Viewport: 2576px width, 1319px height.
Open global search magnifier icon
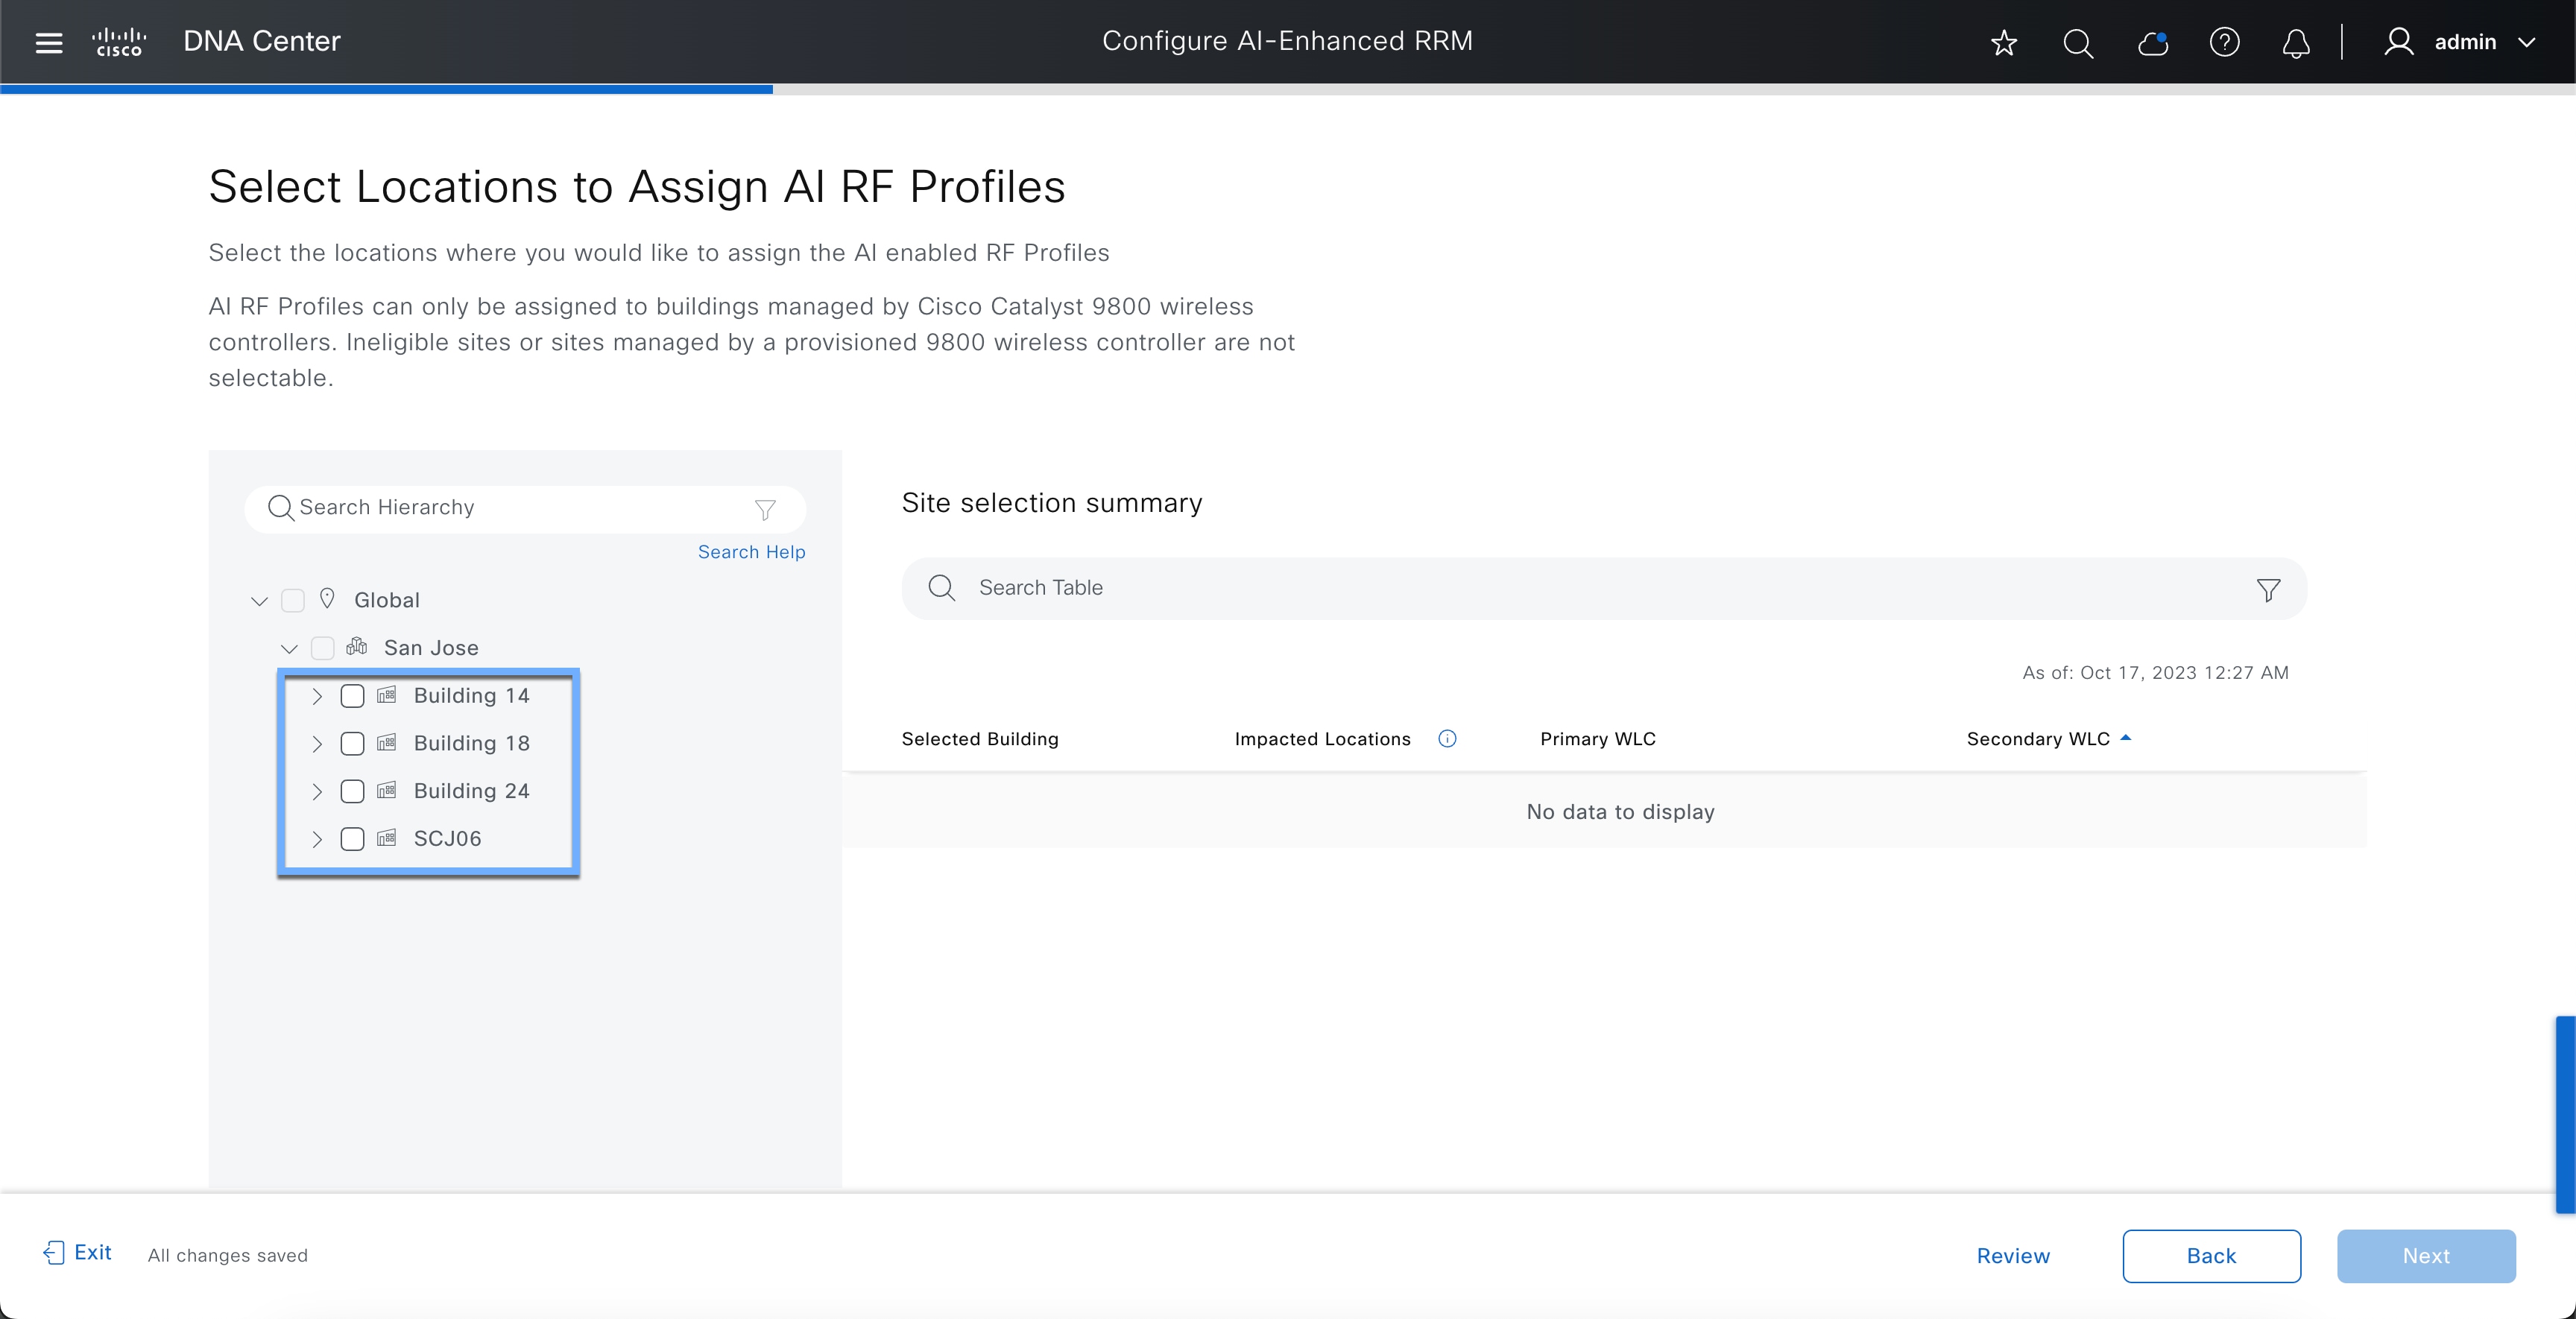coord(2077,43)
